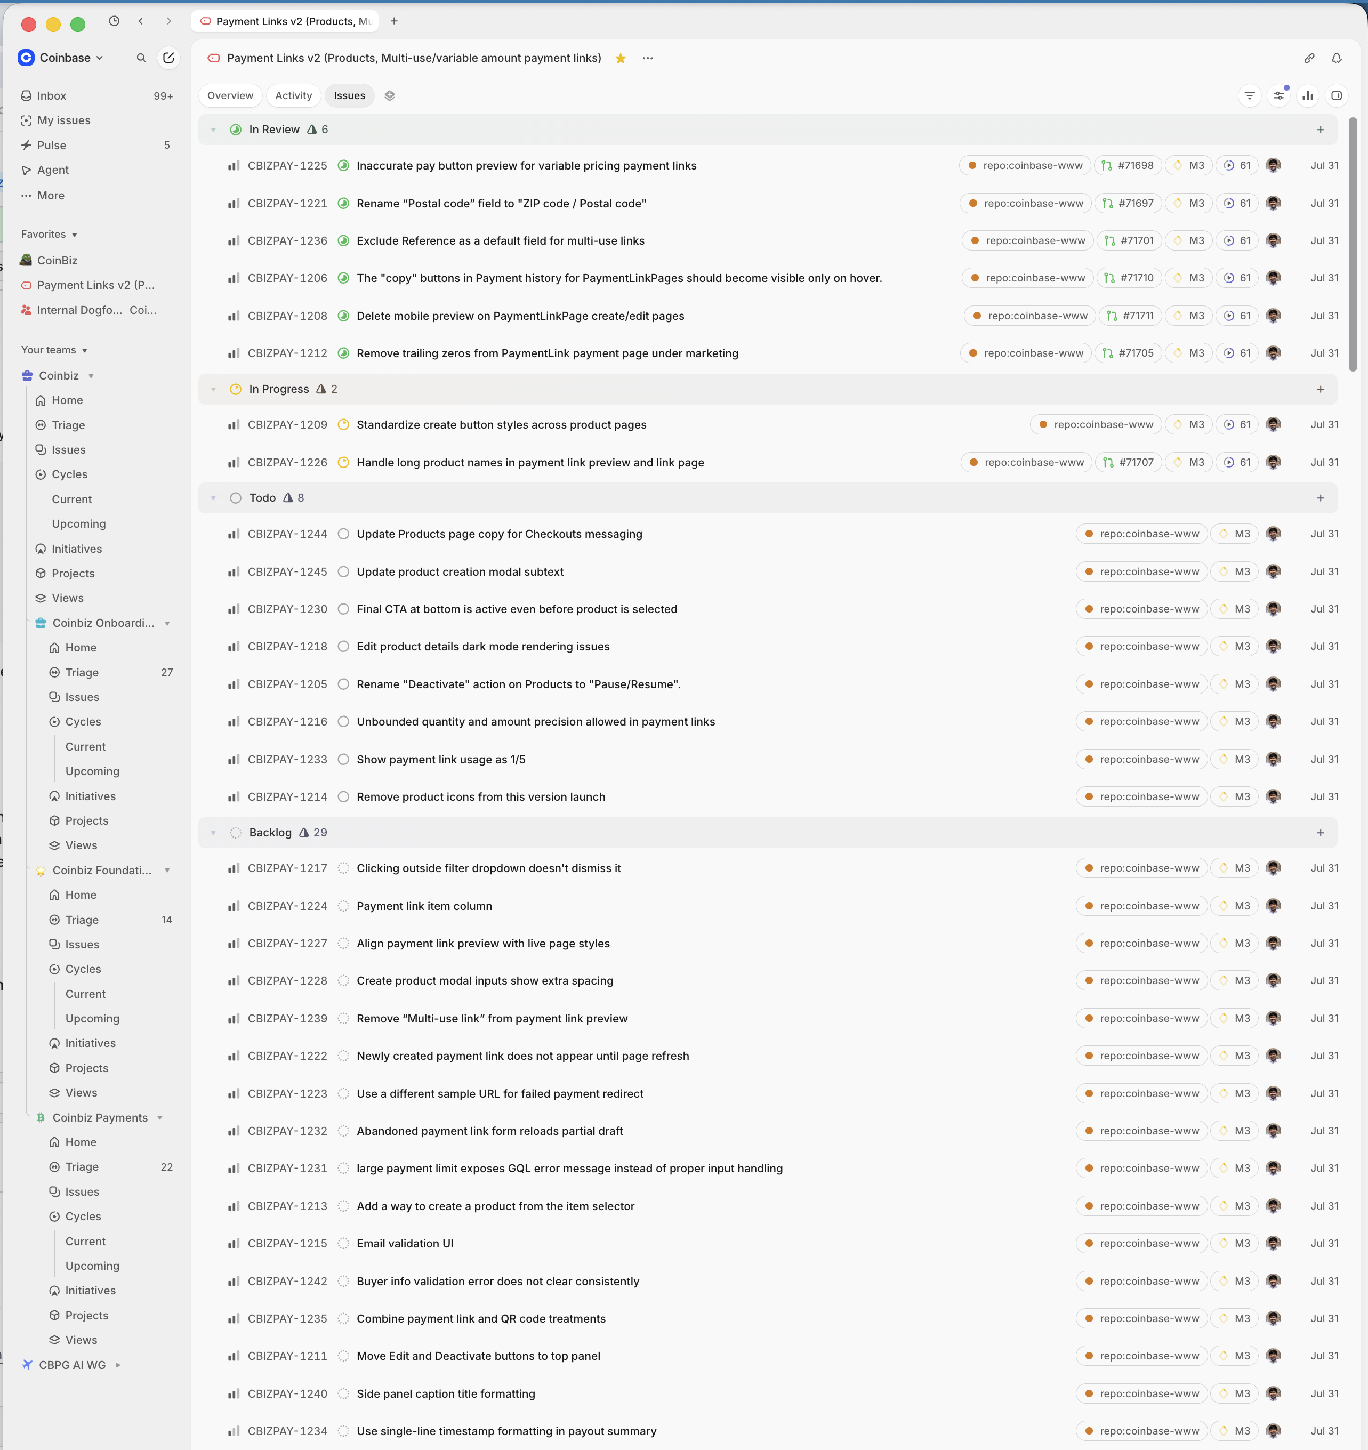Click cycle 61 badge on CBIZPAY-1236
This screenshot has height=1450, width=1368.
(1237, 241)
